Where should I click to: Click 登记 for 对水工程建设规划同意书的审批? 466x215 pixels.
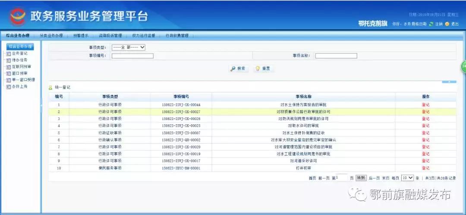pos(425,154)
